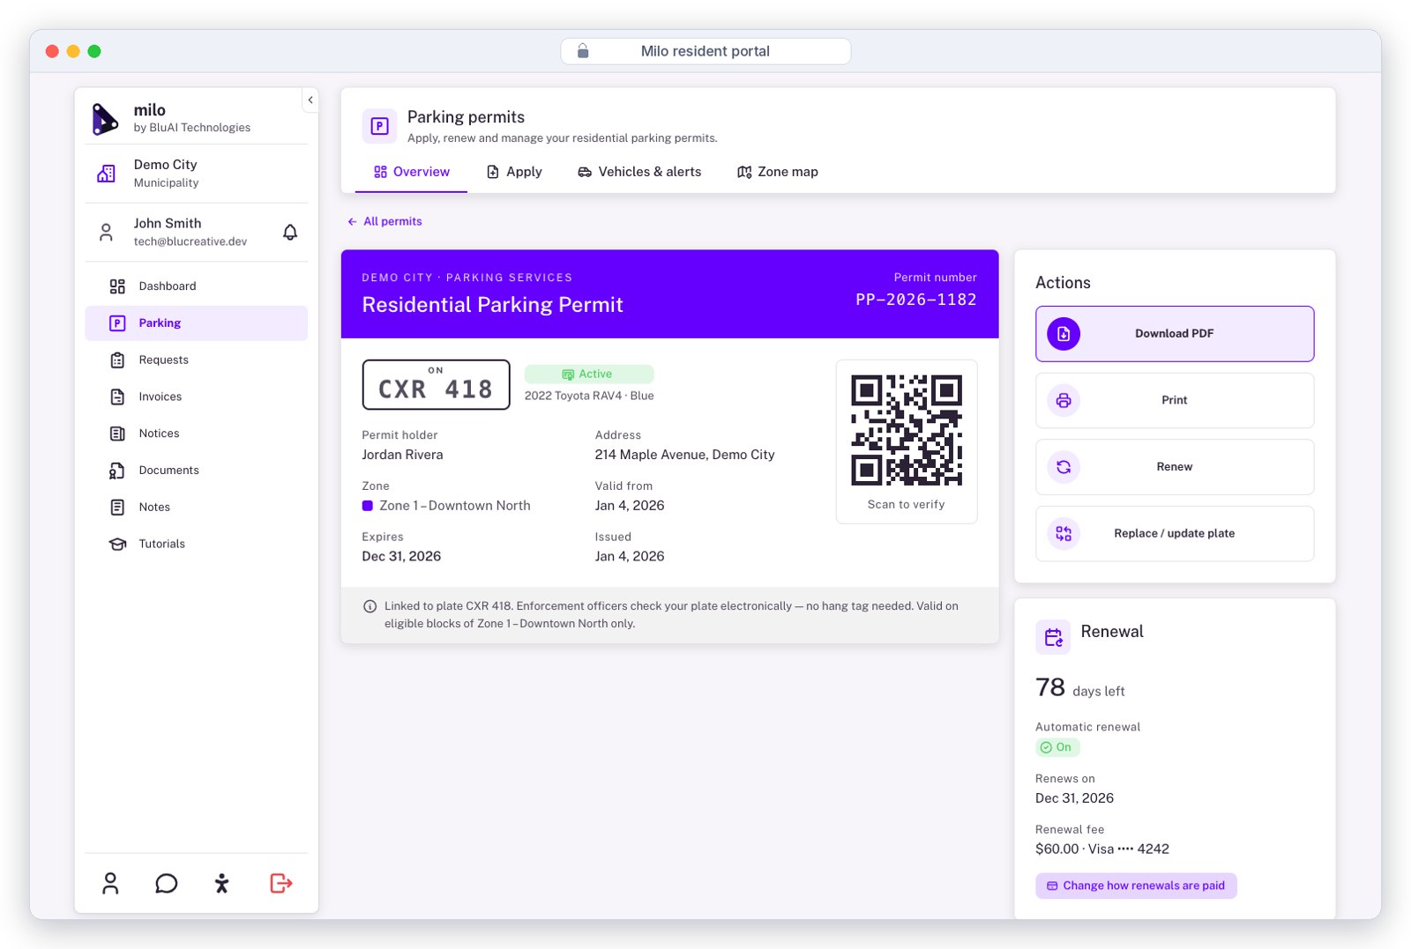Open notifications bell next to John Smith
Screen dimensions: 1411x949
(x=290, y=233)
